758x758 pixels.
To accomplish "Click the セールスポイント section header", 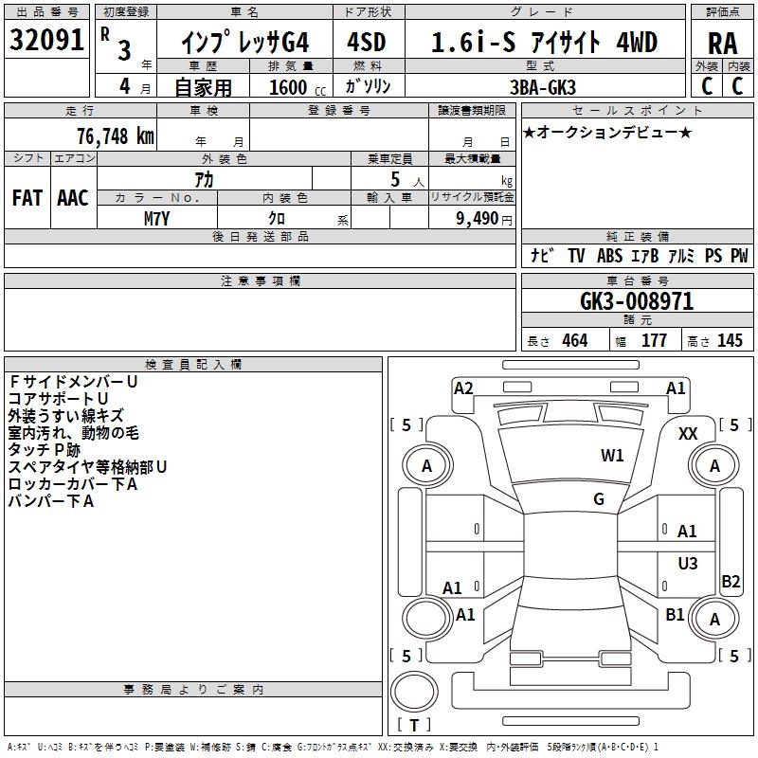I will coord(637,110).
